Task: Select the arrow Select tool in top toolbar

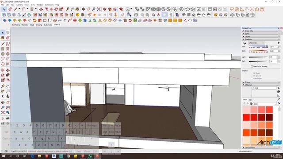Action: coord(4,9)
